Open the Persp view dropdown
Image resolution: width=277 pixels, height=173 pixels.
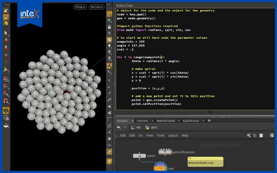(x=80, y=7)
